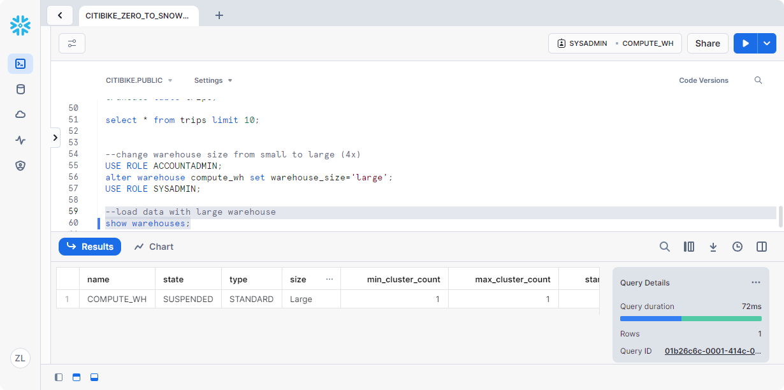This screenshot has height=390, width=784.
Task: Open the Data database icon in sidebar
Action: 20,89
